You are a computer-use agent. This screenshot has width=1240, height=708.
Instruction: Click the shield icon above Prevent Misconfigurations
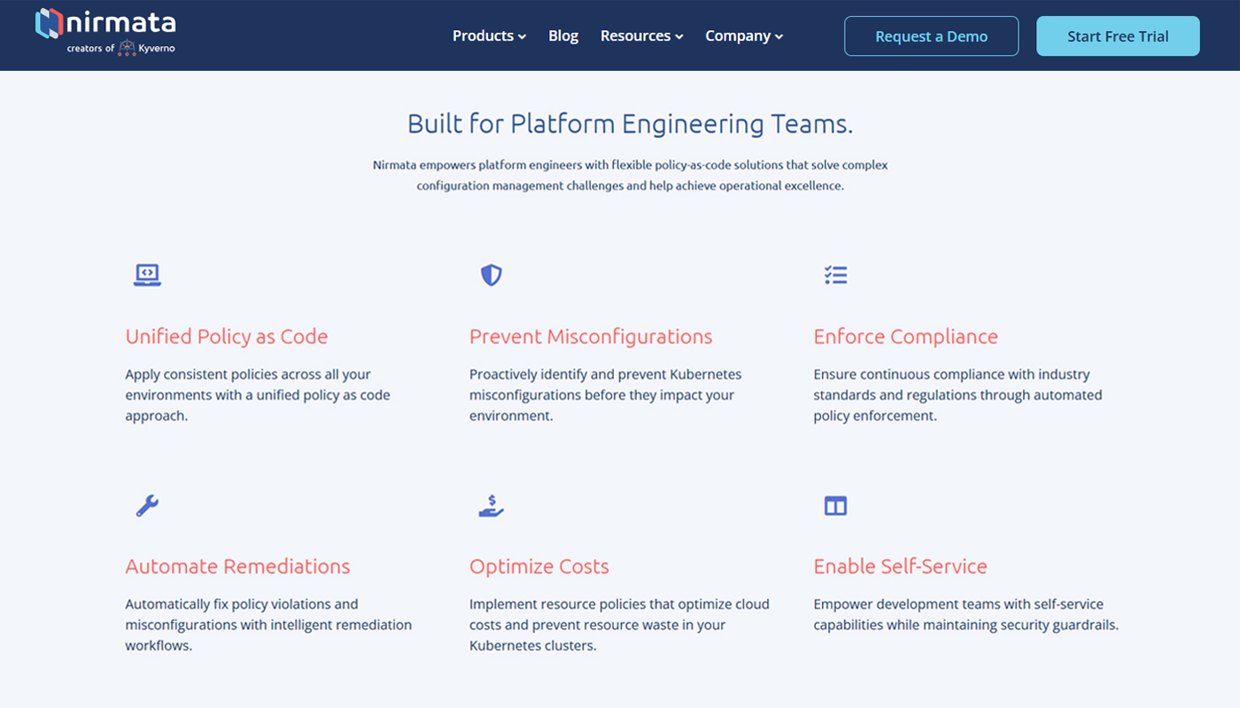(491, 275)
